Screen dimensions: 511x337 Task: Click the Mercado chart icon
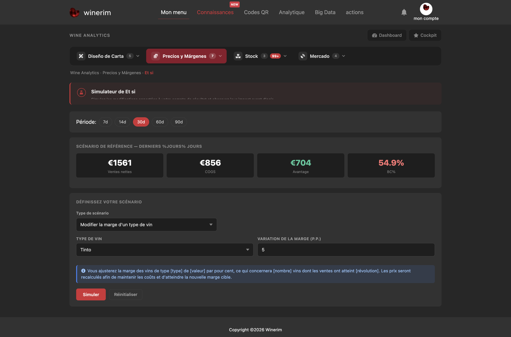point(303,56)
